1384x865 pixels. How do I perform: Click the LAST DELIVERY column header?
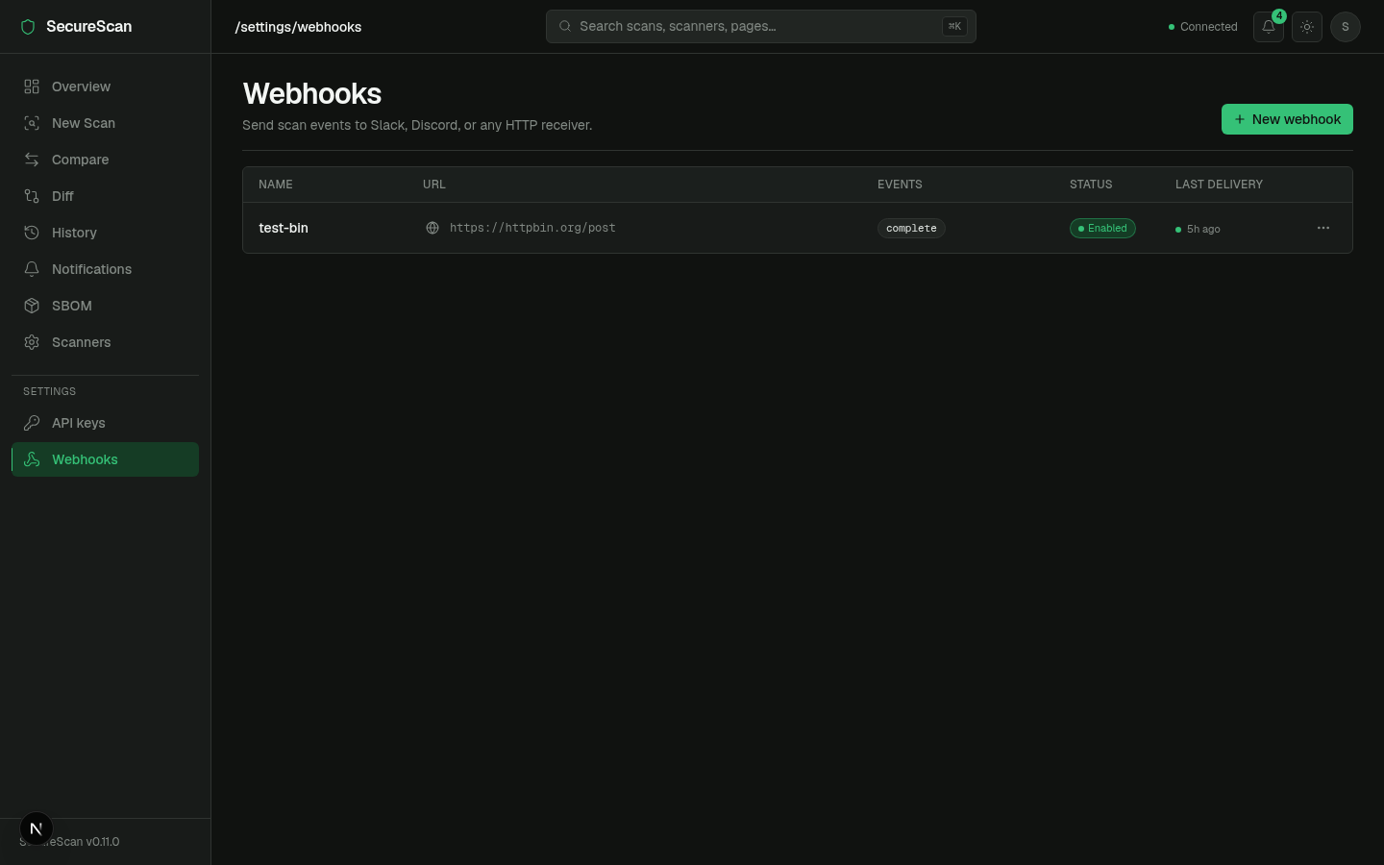point(1219,185)
